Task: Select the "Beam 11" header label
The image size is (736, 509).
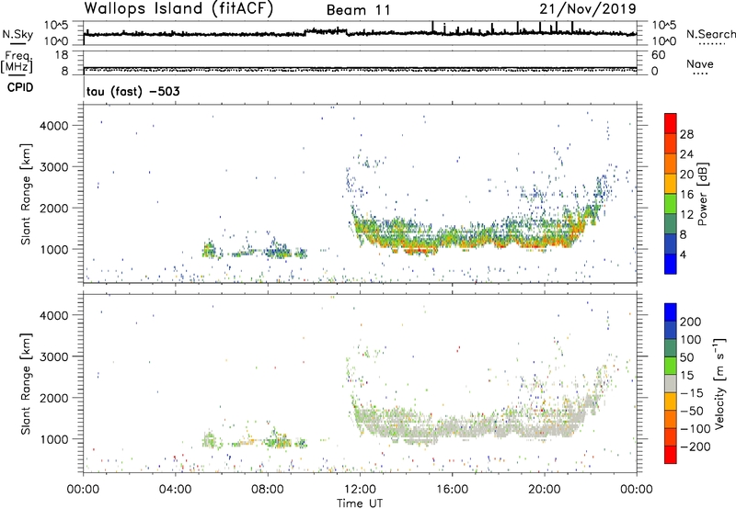Action: pos(358,10)
